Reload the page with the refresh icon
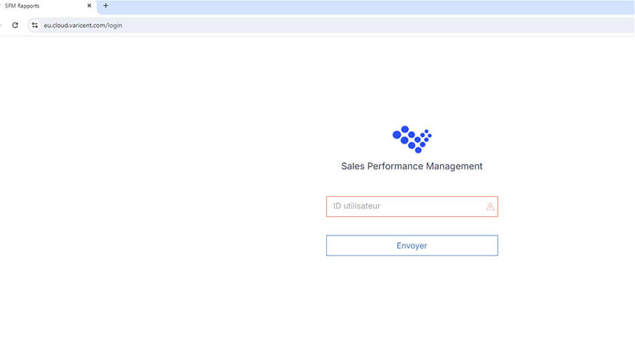This screenshot has width=635, height=351. tap(15, 25)
